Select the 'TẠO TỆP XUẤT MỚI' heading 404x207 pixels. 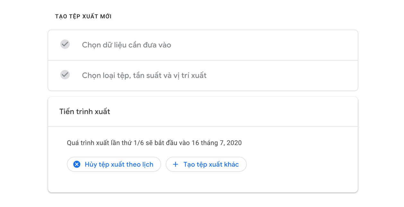point(83,16)
